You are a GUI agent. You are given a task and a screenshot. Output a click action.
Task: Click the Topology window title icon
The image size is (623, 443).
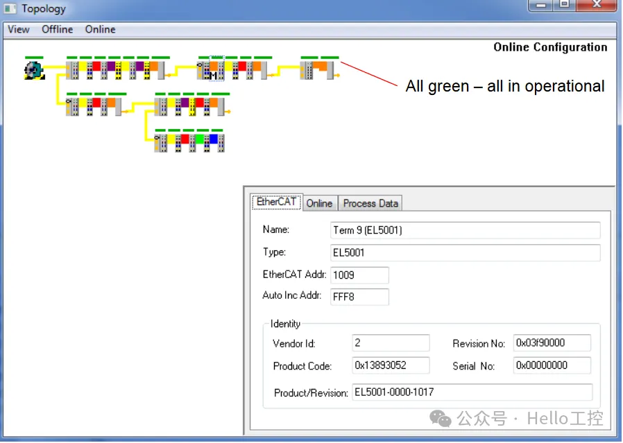[x=10, y=9]
